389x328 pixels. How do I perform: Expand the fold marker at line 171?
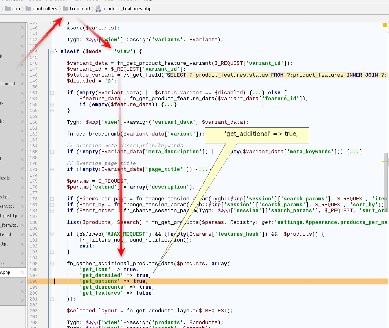pos(52,170)
